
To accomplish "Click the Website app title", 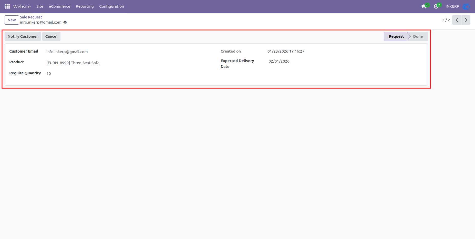I will point(22,6).
